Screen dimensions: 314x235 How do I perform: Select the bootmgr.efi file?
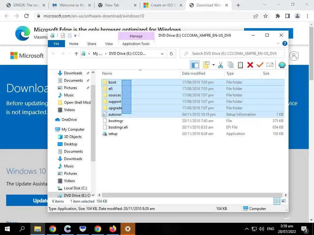[x=118, y=127]
